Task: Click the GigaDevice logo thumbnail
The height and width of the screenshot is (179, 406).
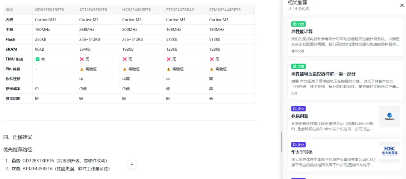Action: (x=389, y=116)
